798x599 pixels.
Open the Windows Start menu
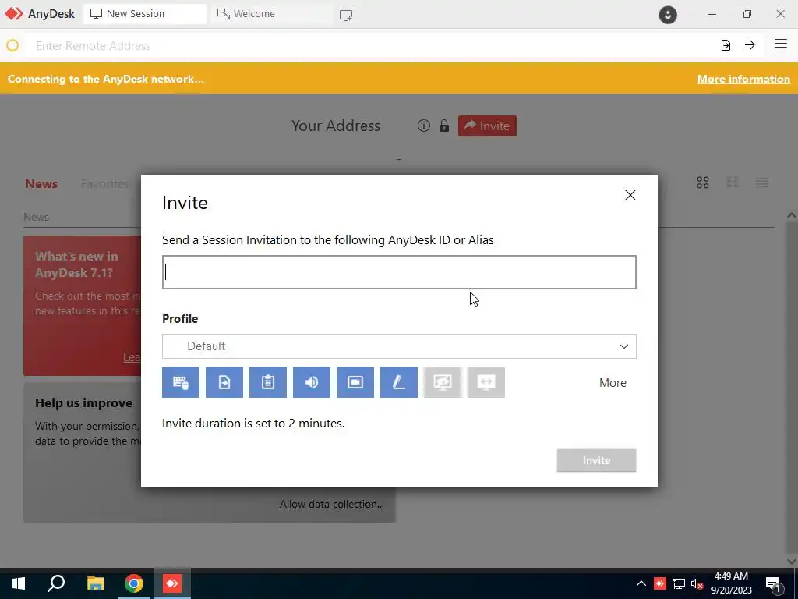pos(19,583)
